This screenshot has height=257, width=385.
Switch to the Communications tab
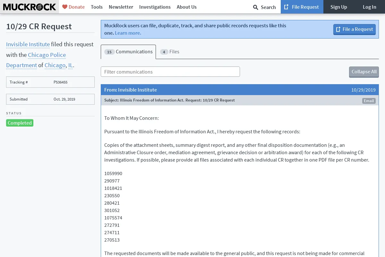(x=128, y=52)
